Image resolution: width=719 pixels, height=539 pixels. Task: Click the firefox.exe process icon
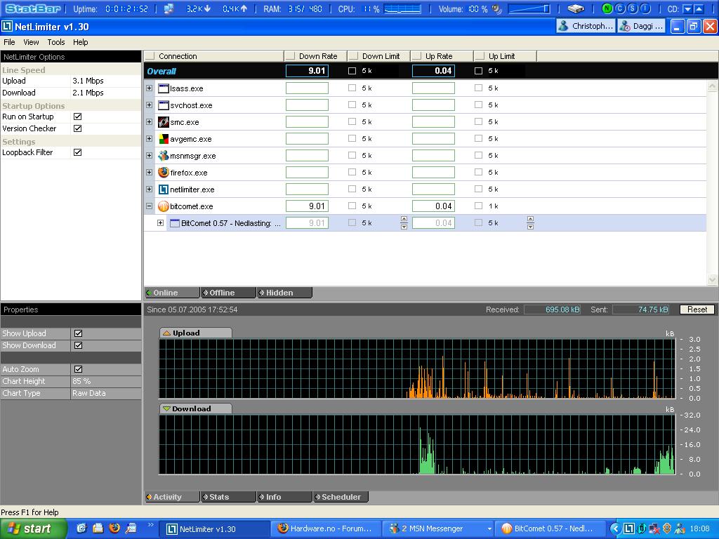(x=163, y=173)
